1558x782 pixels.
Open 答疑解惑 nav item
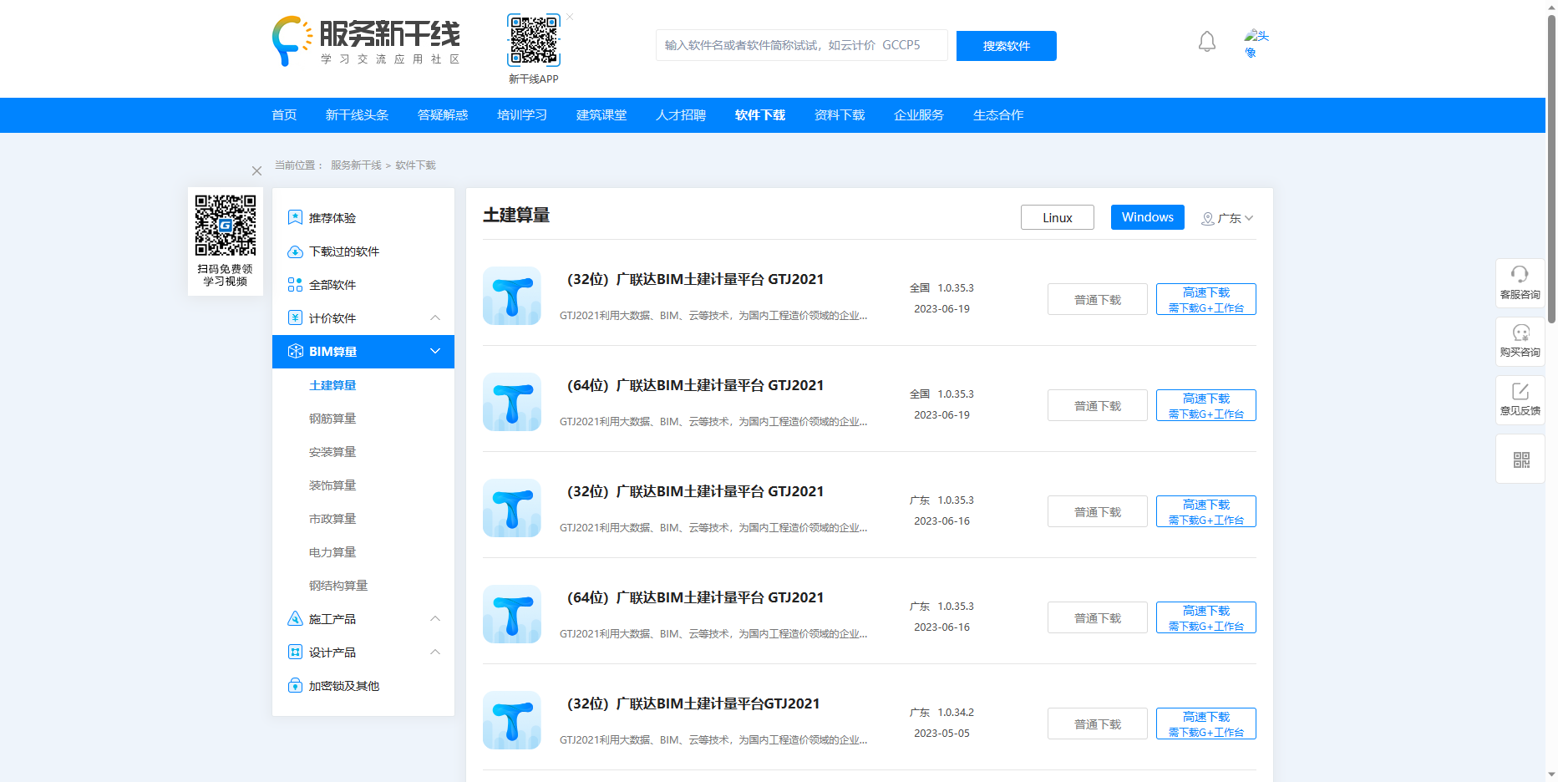[x=443, y=115]
